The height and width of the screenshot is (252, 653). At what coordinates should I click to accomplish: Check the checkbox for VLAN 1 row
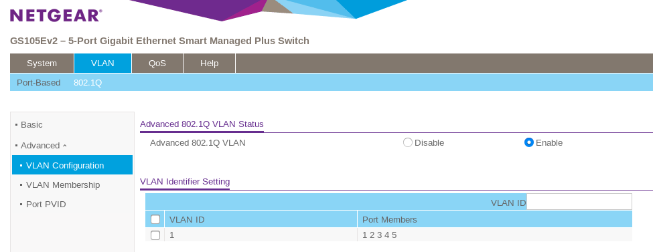[x=155, y=235]
